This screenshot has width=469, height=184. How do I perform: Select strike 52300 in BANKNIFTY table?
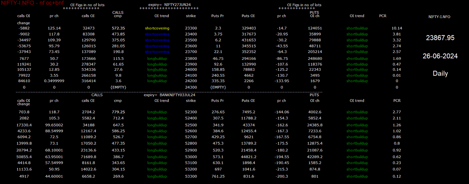pos(191,112)
